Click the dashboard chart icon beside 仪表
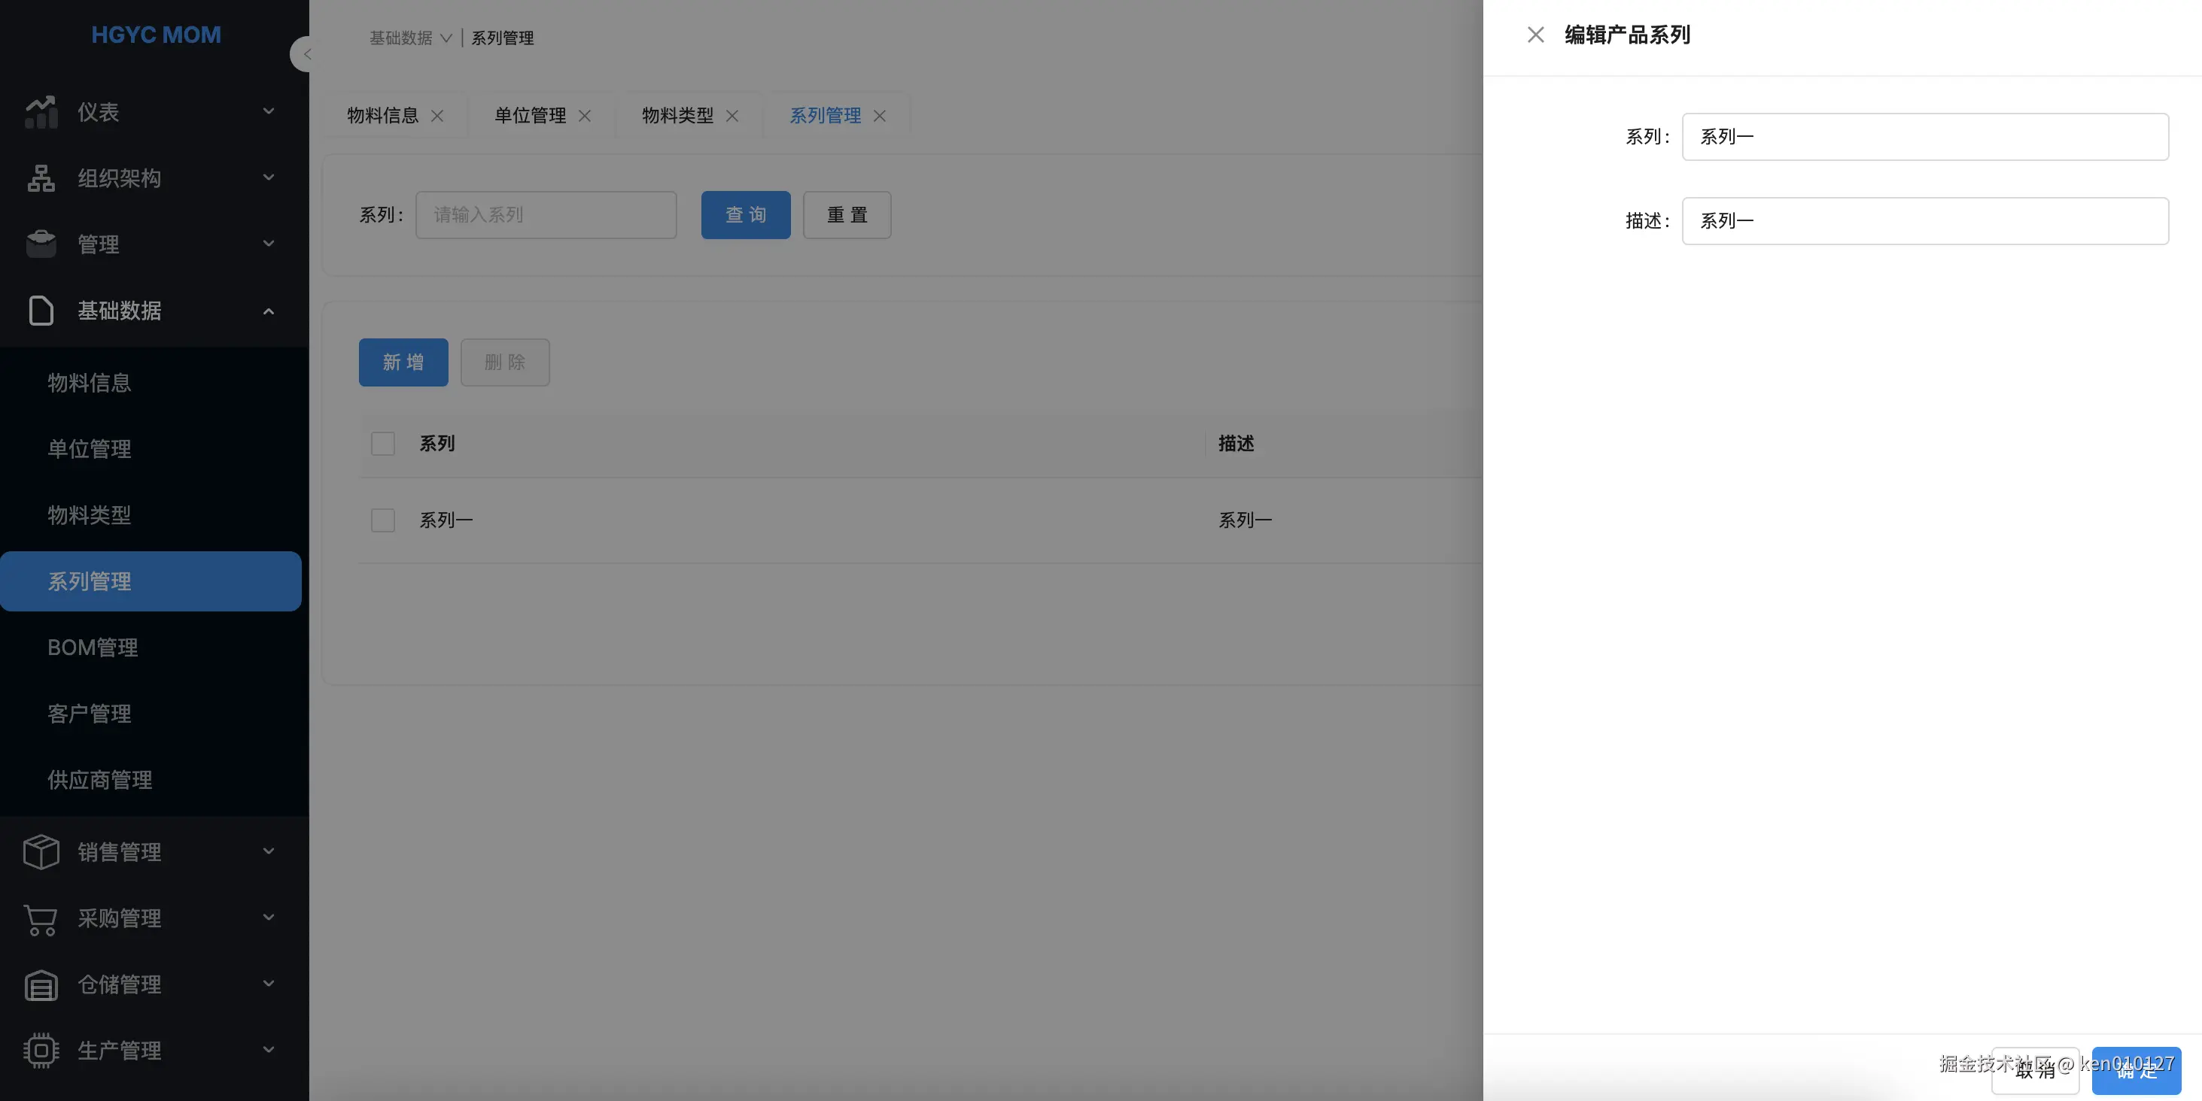 click(x=41, y=112)
